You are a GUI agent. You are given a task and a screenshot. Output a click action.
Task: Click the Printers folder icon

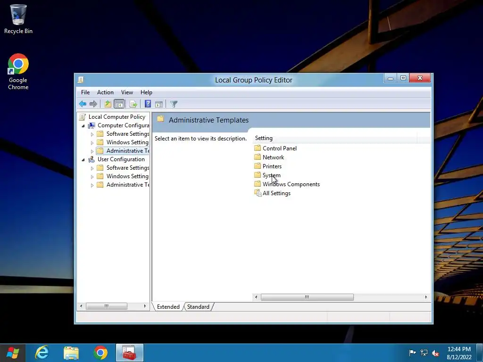258,166
